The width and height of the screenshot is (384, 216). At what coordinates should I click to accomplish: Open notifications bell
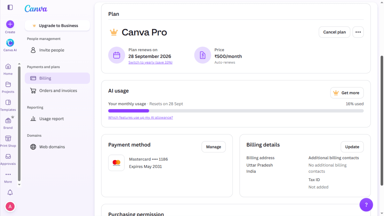pyautogui.click(x=10, y=192)
